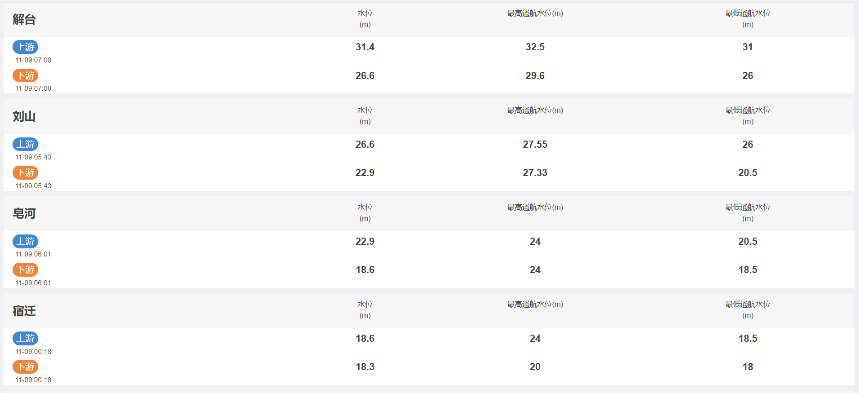Select 刘山 maximum navigable value 27.55
Viewport: 859px width, 393px height.
535,144
